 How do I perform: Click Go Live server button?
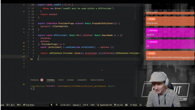[x=118, y=105]
